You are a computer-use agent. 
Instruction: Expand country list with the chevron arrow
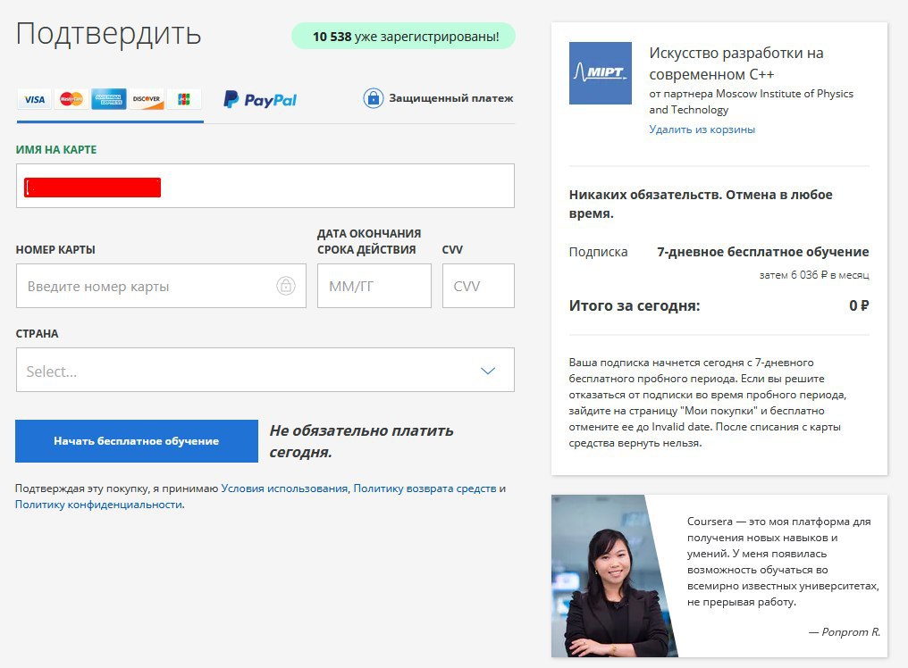pos(488,371)
